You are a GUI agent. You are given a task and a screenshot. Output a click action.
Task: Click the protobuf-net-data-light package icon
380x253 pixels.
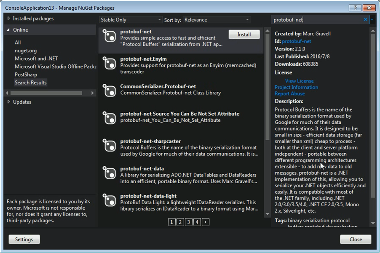pos(109,200)
